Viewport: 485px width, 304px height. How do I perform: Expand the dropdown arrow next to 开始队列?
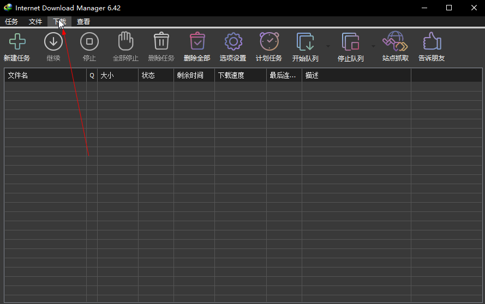coord(328,46)
